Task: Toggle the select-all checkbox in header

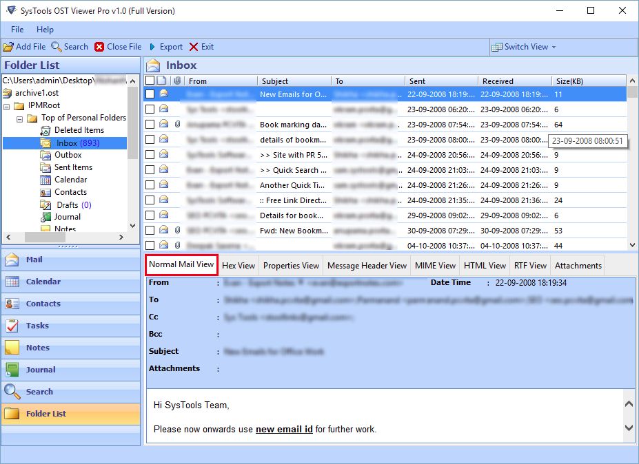Action: pyautogui.click(x=150, y=81)
